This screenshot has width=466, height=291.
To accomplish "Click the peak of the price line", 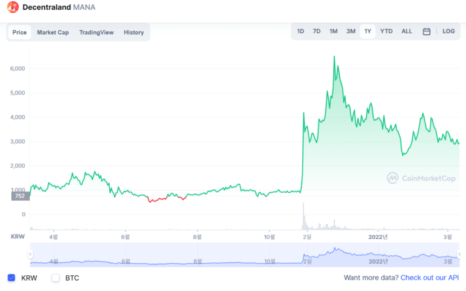I will [x=334, y=56].
